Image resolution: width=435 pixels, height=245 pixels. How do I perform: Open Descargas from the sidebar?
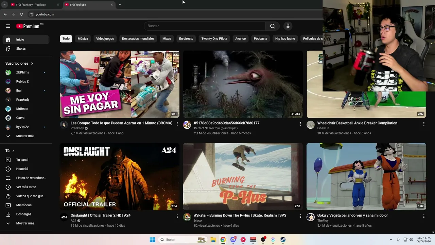pos(26,214)
